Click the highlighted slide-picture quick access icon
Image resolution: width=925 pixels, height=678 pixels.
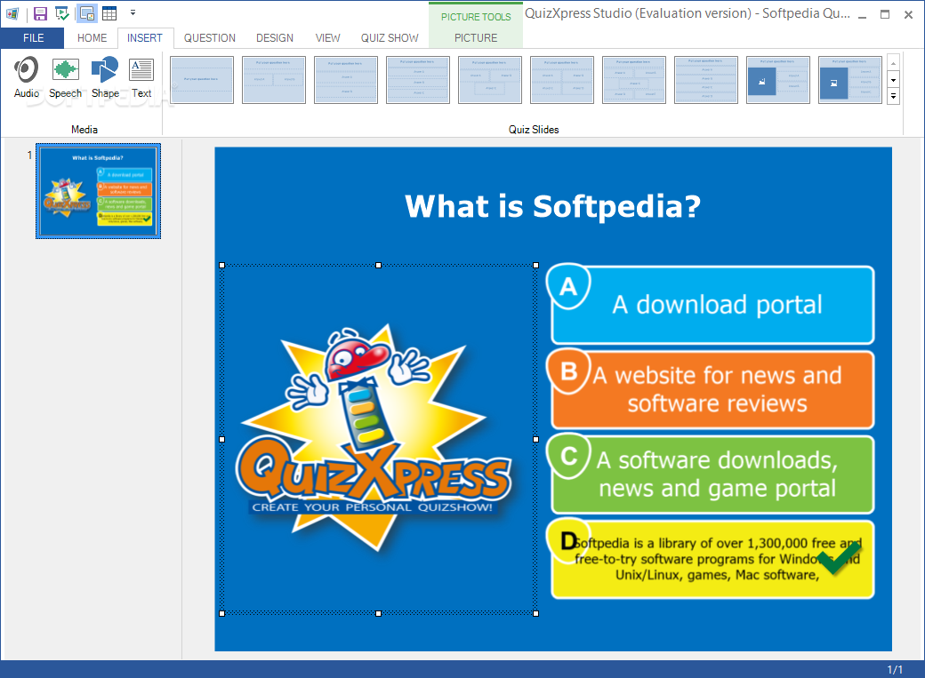tap(87, 13)
